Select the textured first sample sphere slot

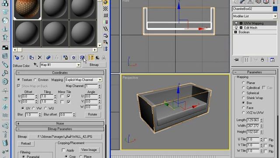point(27,9)
